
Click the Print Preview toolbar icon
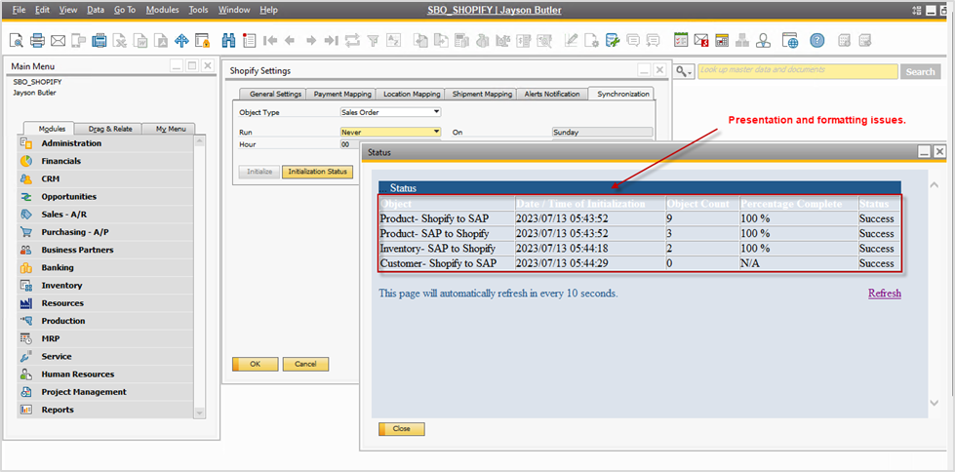tap(17, 41)
